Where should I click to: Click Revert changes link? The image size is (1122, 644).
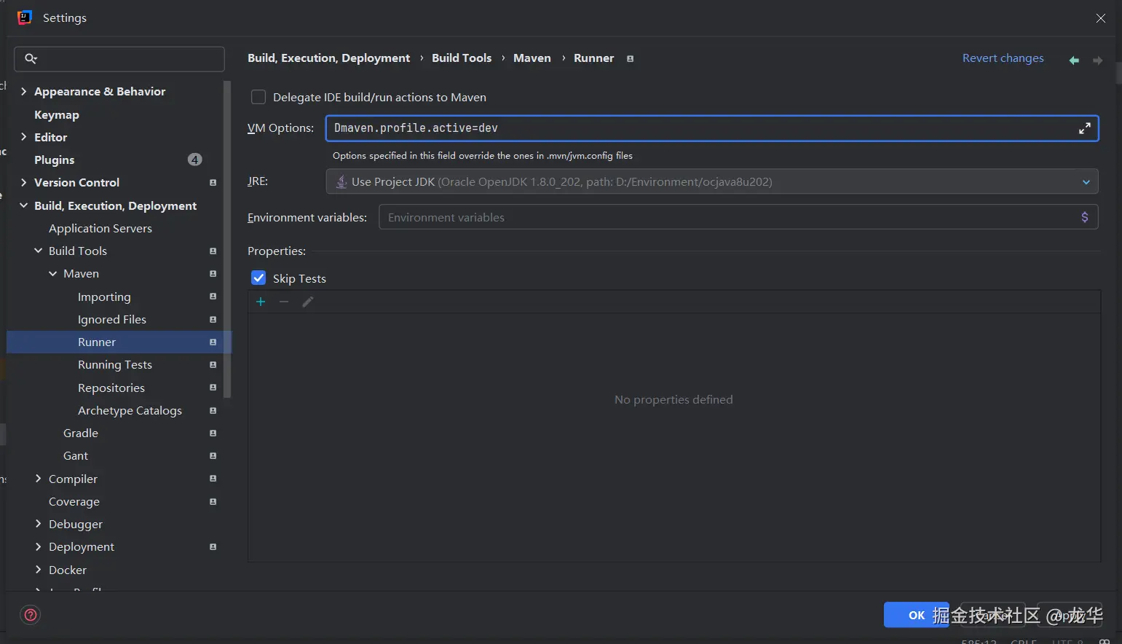pos(1003,58)
